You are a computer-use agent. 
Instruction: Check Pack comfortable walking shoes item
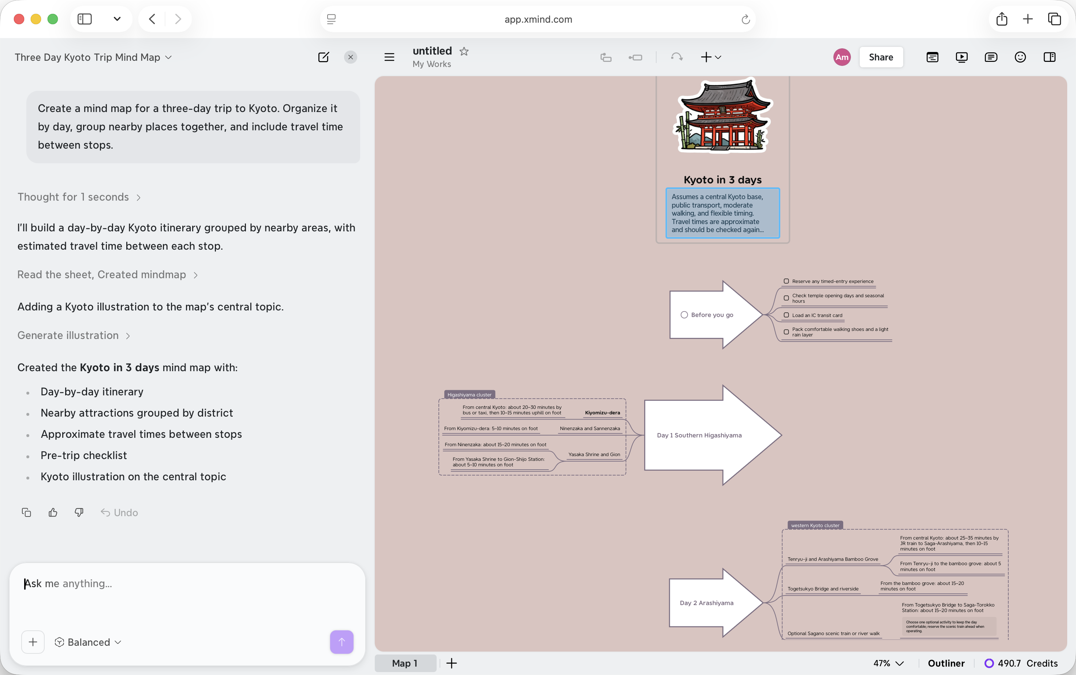click(787, 332)
